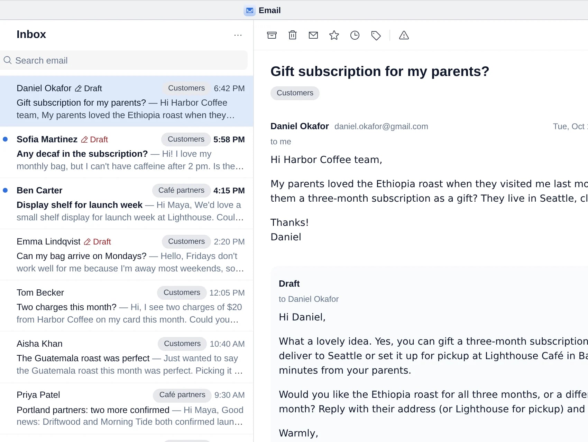Delete email with trash icon

pos(293,35)
